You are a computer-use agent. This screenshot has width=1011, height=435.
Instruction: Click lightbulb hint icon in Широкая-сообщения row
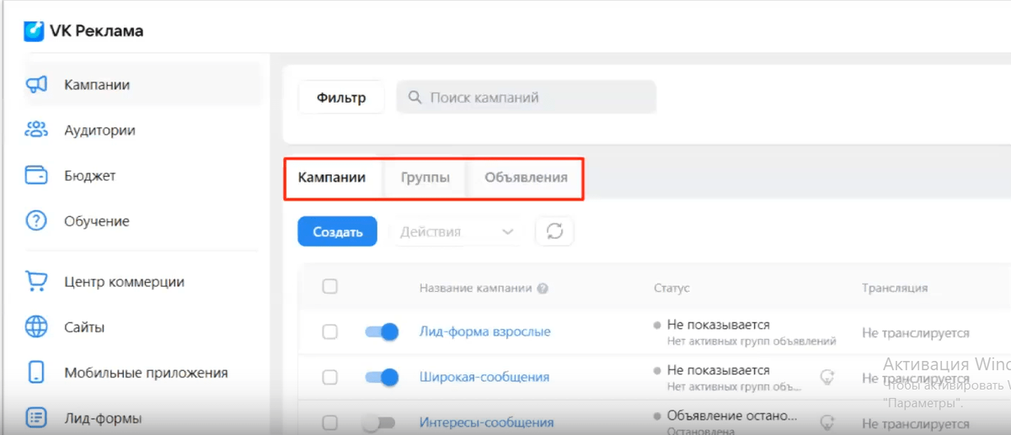click(827, 375)
